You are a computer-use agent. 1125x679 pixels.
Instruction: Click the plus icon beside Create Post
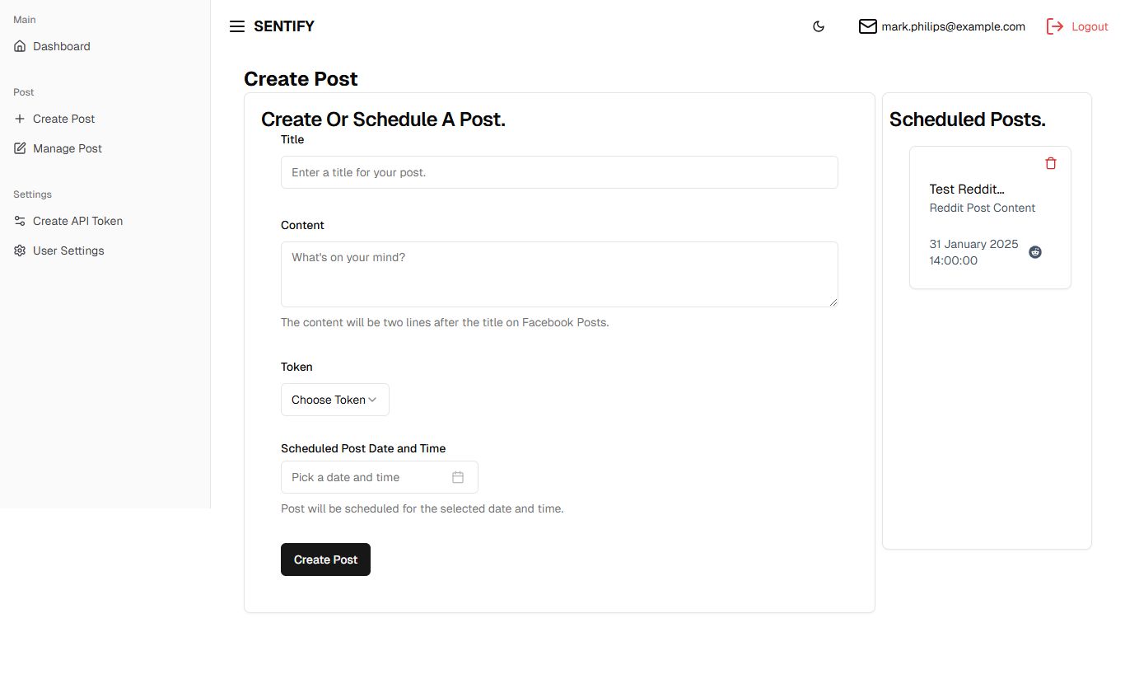point(20,119)
